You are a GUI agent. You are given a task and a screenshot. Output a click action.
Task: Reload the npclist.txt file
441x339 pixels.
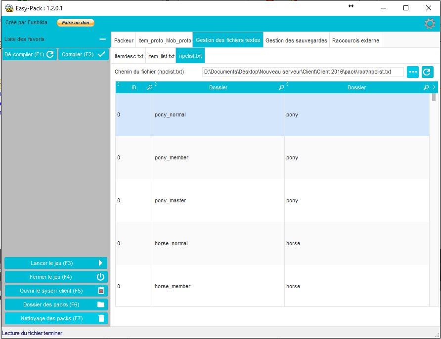coord(428,72)
